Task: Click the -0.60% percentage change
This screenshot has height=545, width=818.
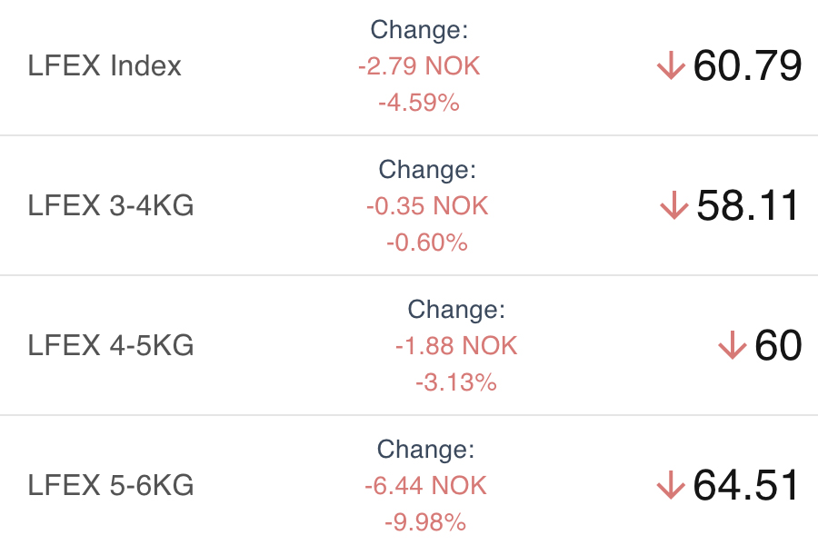Action: coord(427,243)
